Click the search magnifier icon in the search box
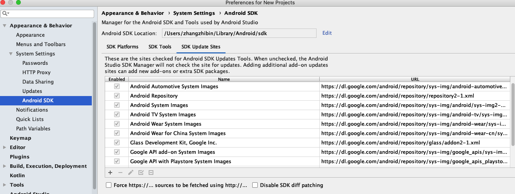 [5, 14]
